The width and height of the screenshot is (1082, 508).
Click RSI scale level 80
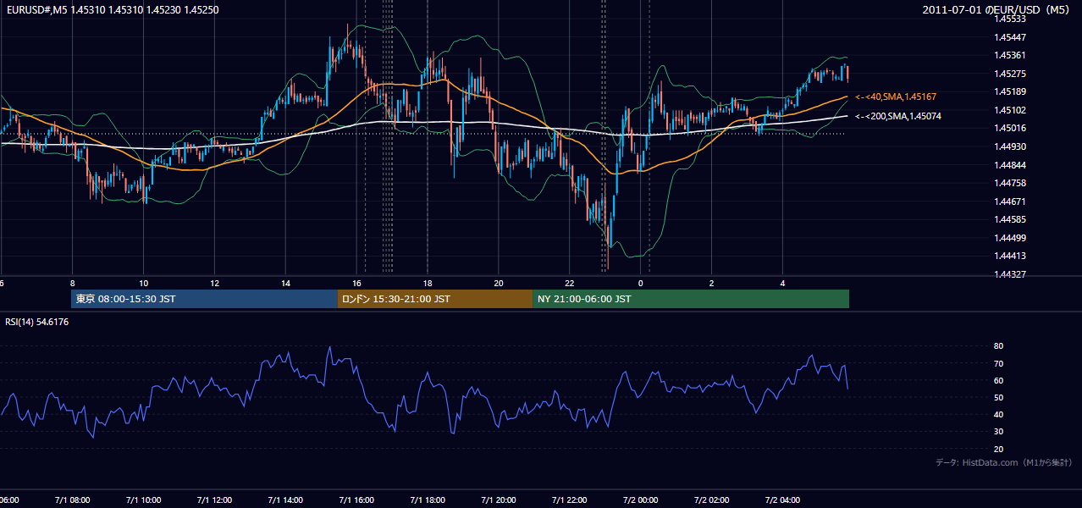tap(998, 346)
